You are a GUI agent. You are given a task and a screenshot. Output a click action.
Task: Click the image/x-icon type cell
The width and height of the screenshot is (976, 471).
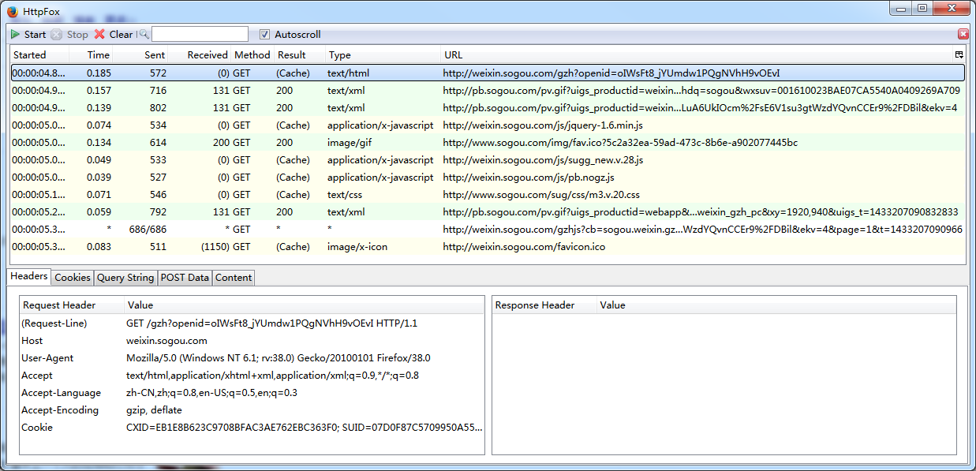pos(359,247)
